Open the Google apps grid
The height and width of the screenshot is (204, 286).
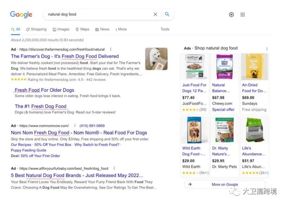coord(243,14)
